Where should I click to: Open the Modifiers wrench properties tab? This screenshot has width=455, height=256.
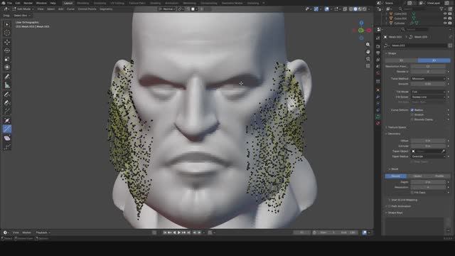378,97
